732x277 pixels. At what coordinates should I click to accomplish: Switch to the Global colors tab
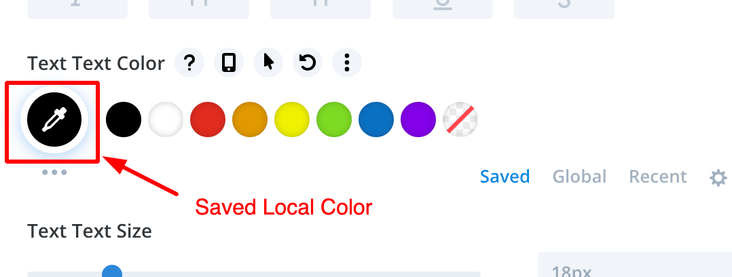pos(579,177)
